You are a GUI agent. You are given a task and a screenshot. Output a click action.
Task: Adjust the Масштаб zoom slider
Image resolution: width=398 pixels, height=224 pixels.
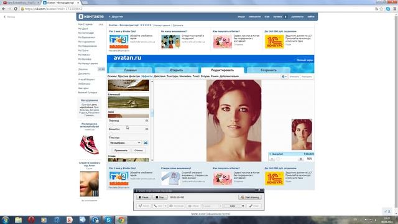coord(286,159)
